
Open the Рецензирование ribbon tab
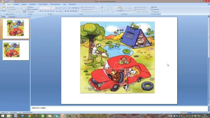tap(55, 4)
